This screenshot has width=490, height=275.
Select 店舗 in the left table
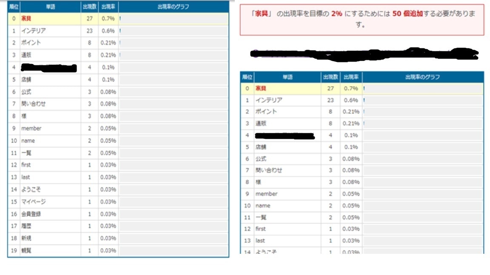tap(26, 79)
